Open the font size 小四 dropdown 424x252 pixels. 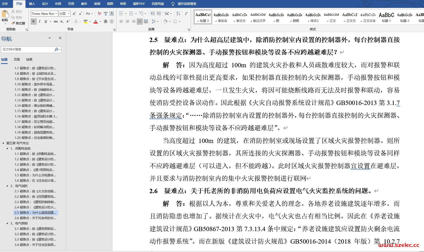[x=69, y=14]
